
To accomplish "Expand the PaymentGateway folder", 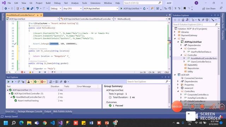I will tap(175, 35).
